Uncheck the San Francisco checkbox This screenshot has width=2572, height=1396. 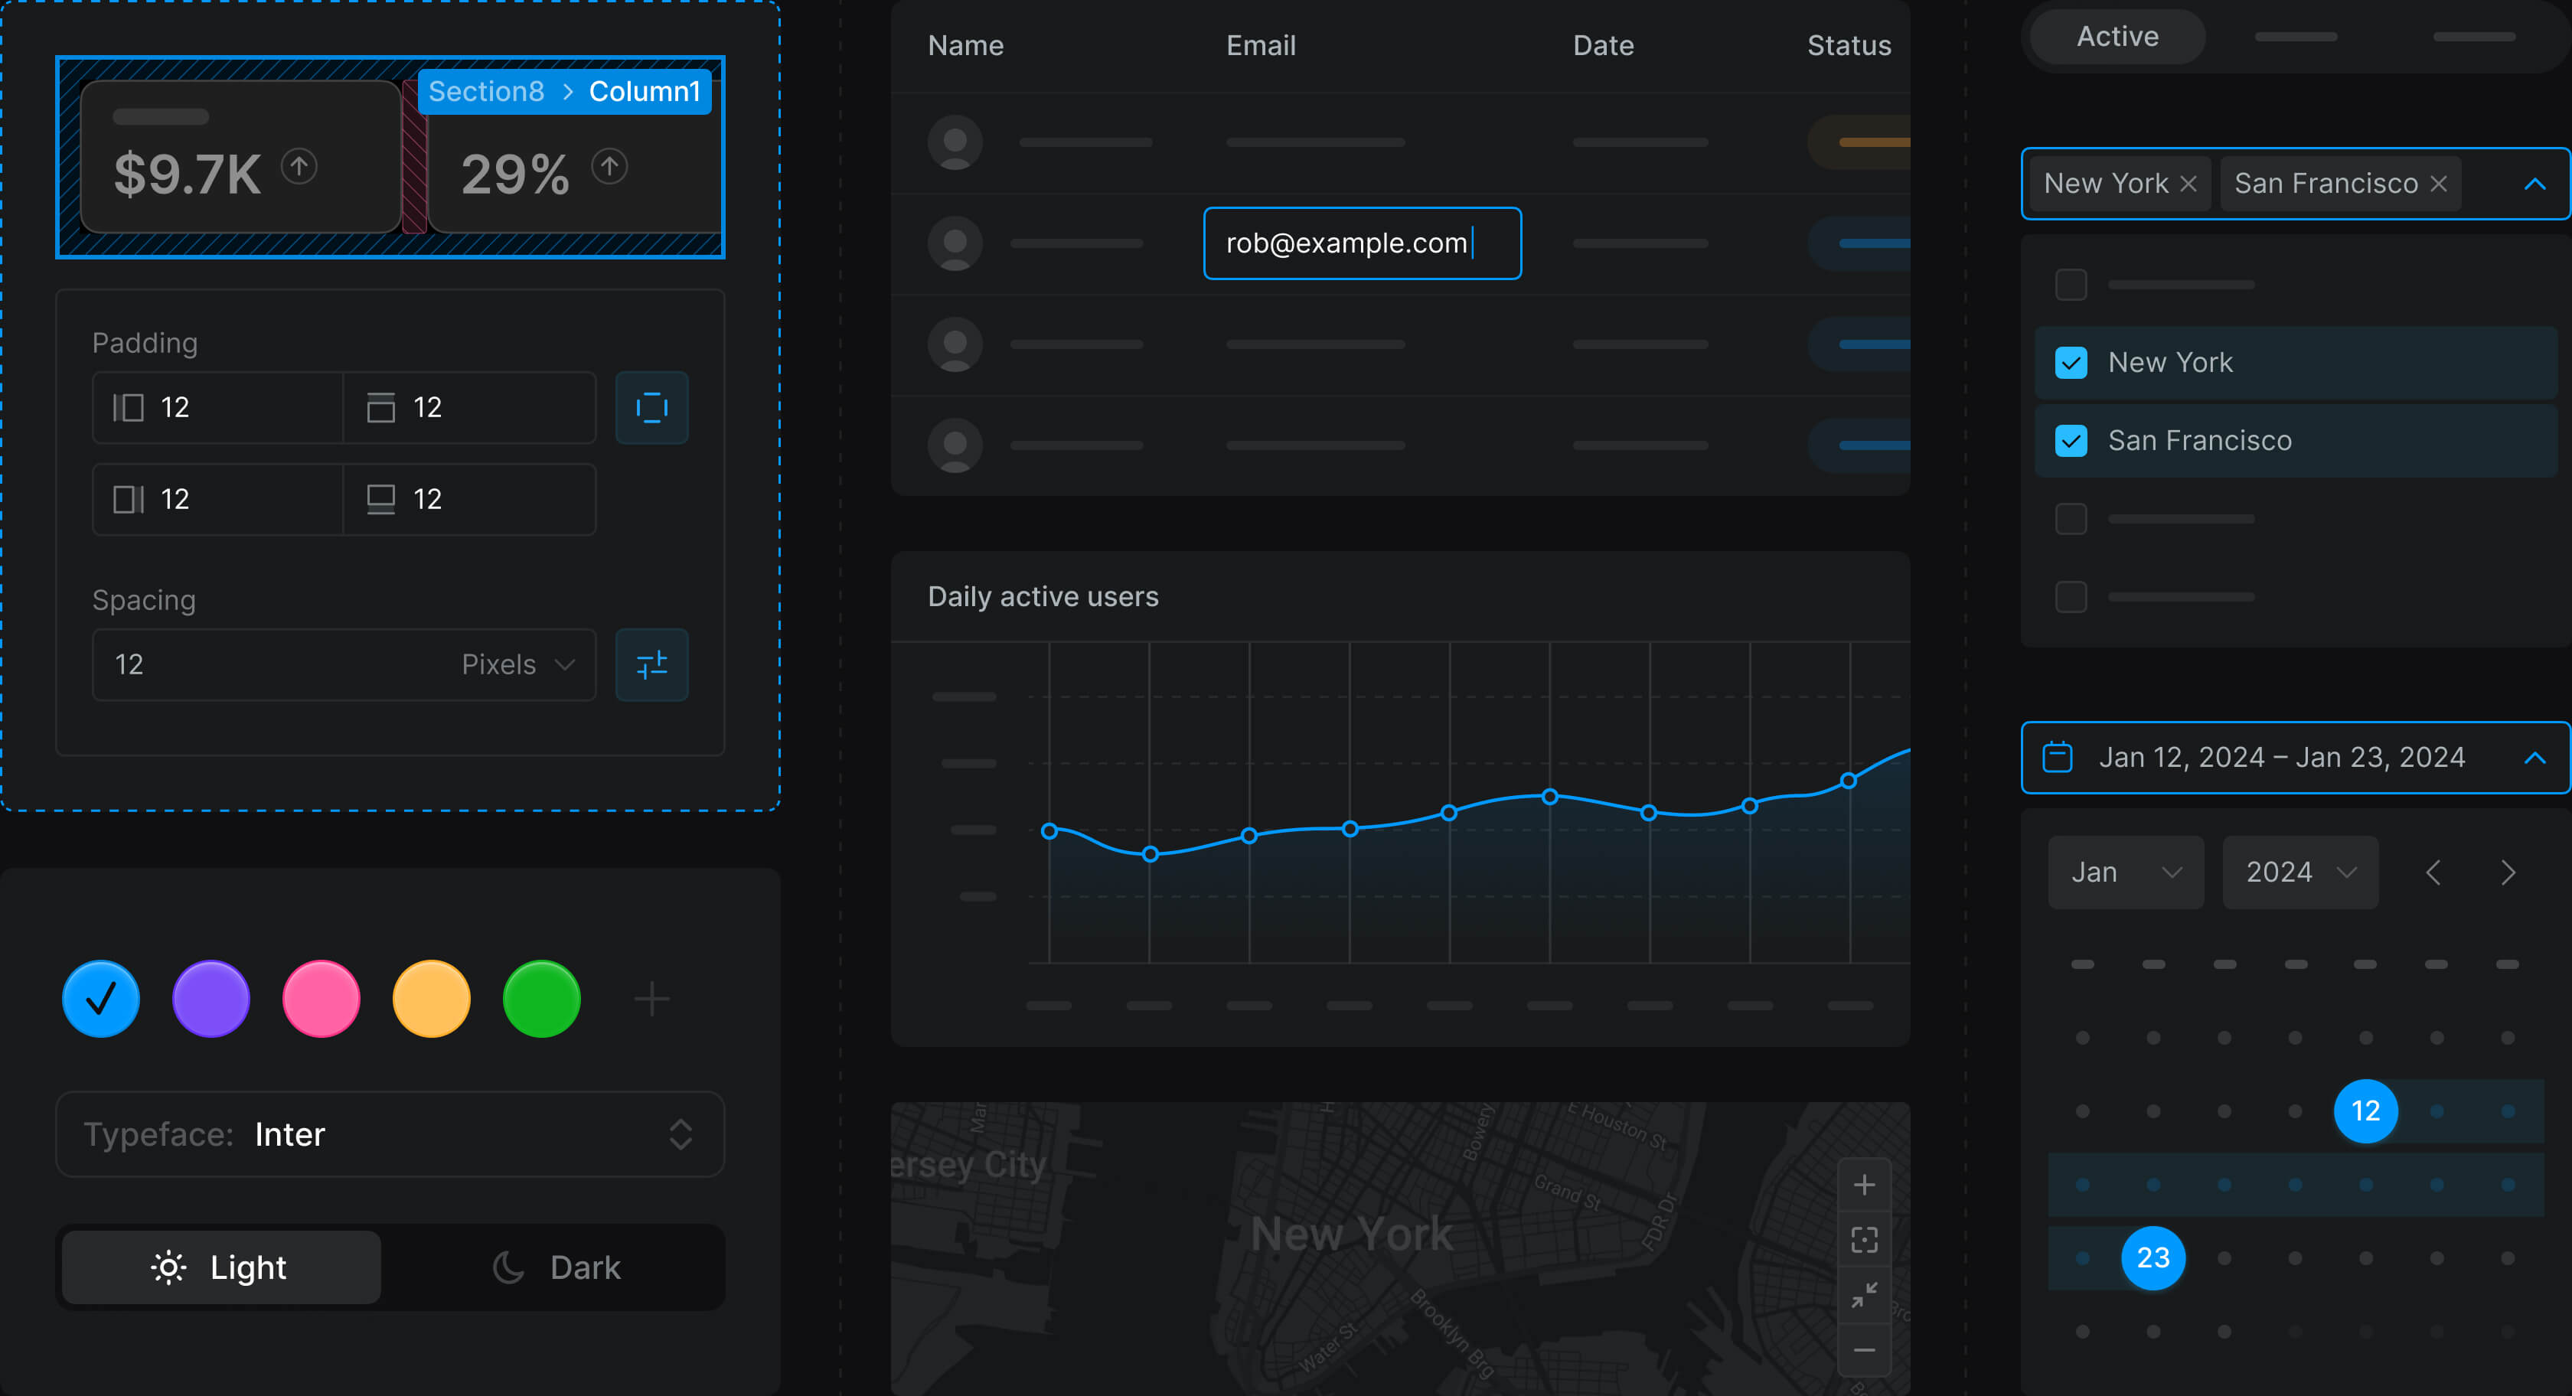click(2071, 440)
